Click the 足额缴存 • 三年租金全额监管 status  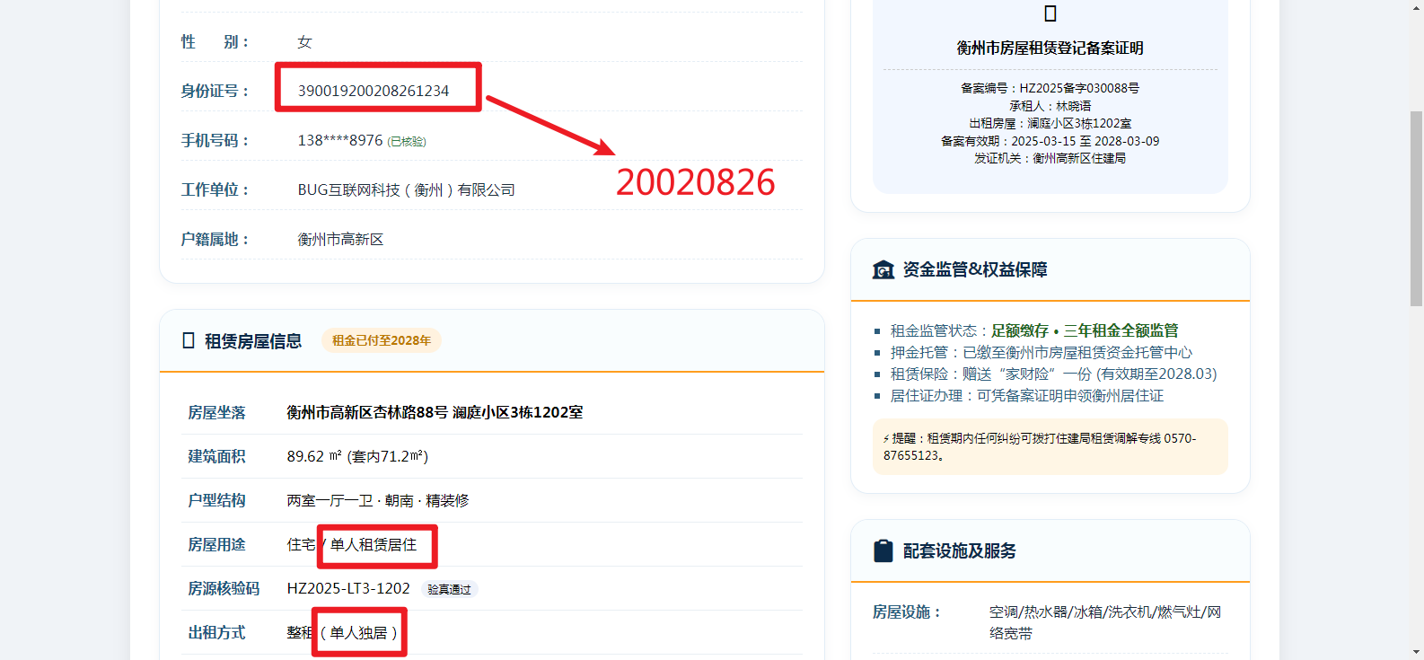tap(1085, 330)
